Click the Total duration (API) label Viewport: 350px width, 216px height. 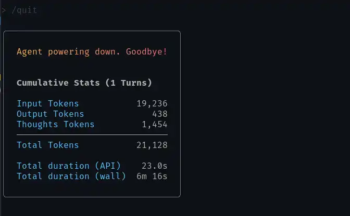[x=68, y=166]
